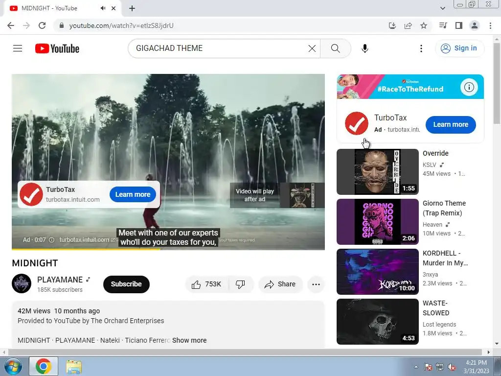Click the Override video title
This screenshot has height=376, width=501.
(435, 153)
